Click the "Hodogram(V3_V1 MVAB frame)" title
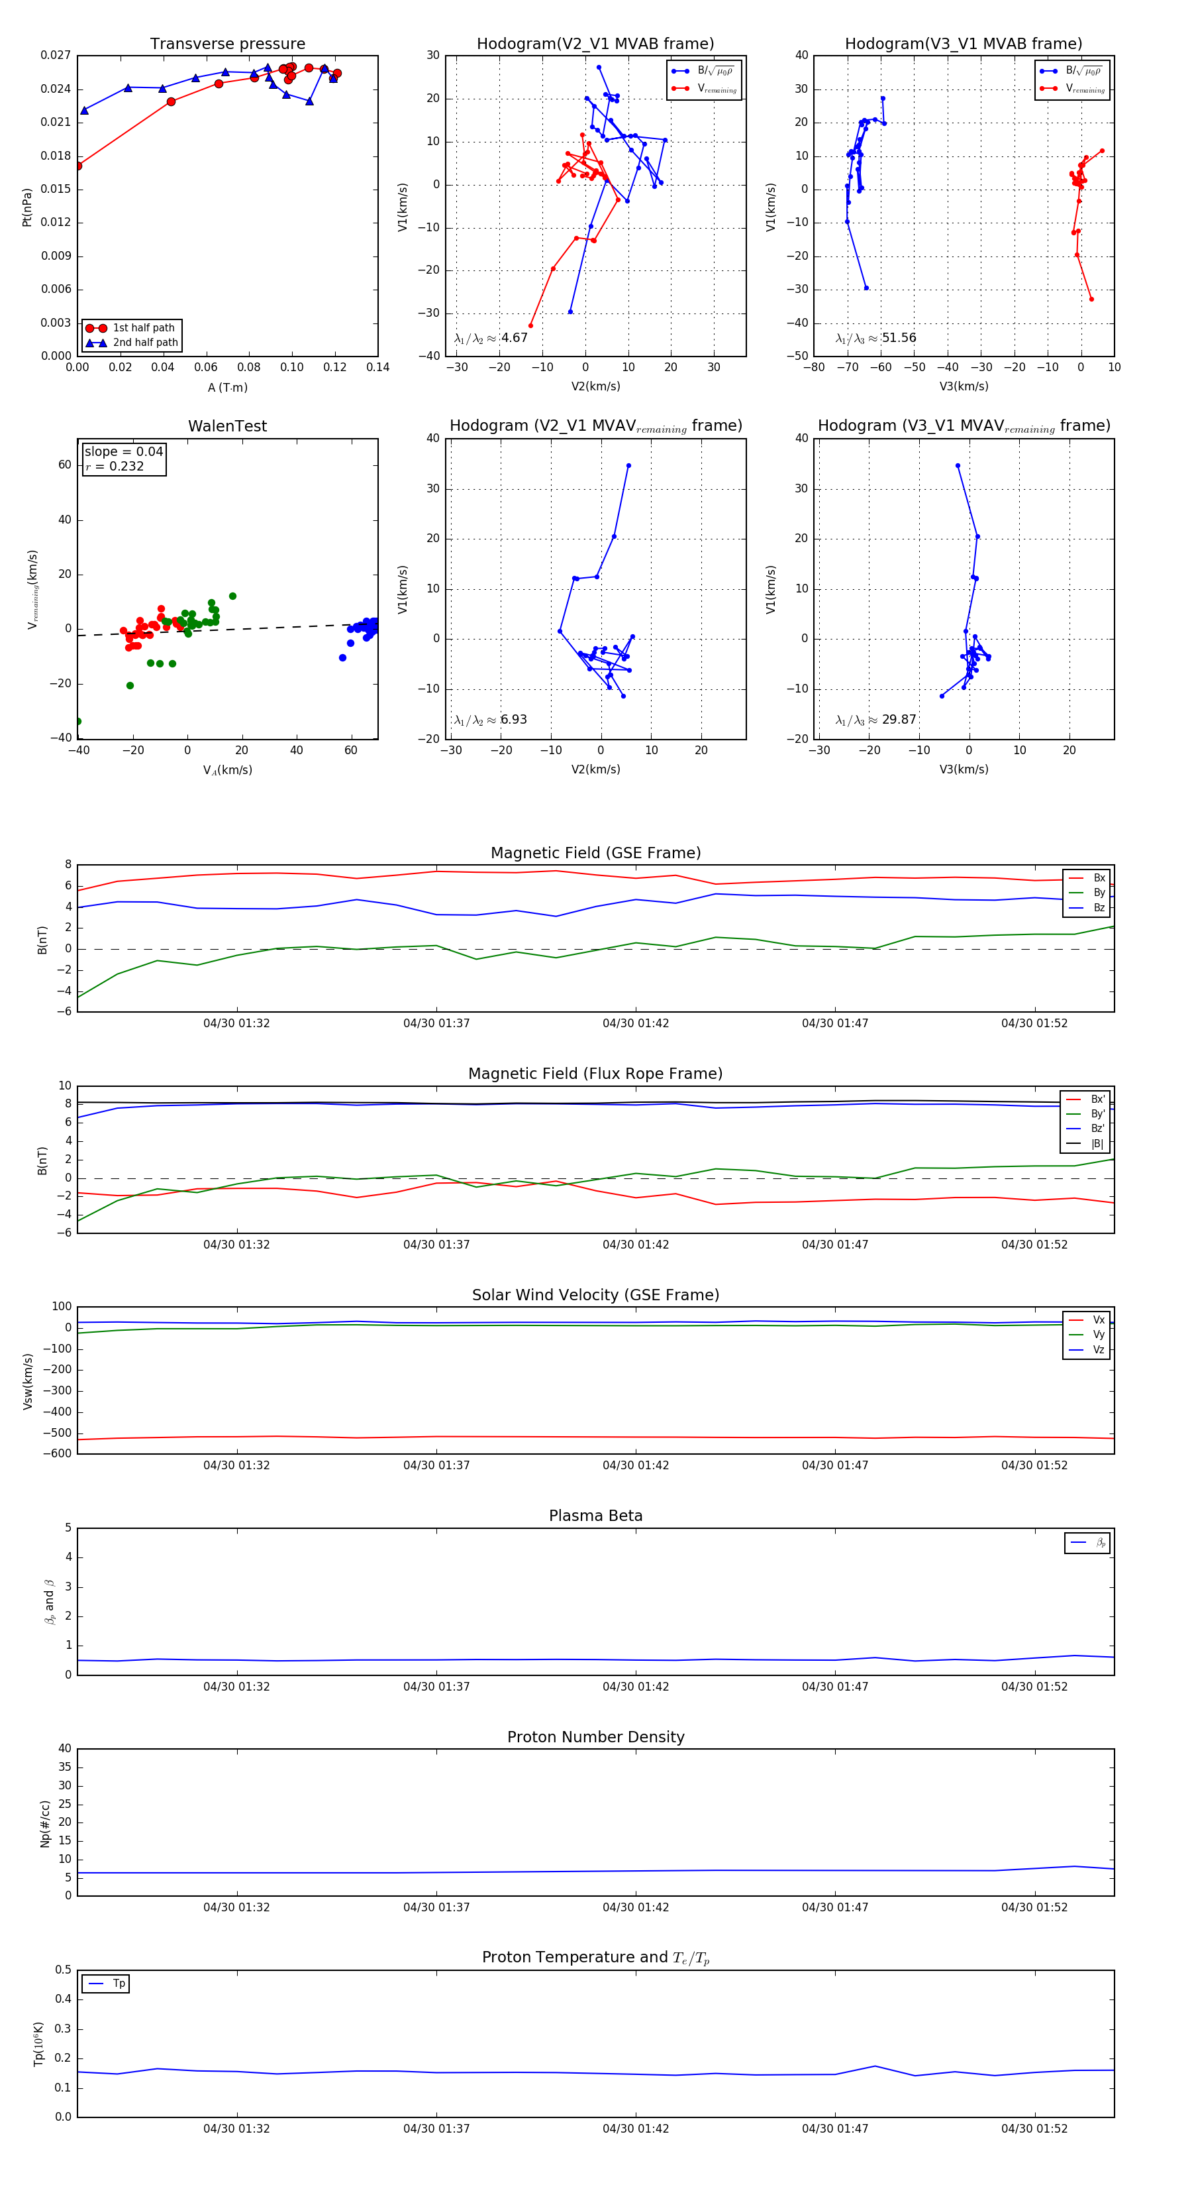 click(x=964, y=44)
